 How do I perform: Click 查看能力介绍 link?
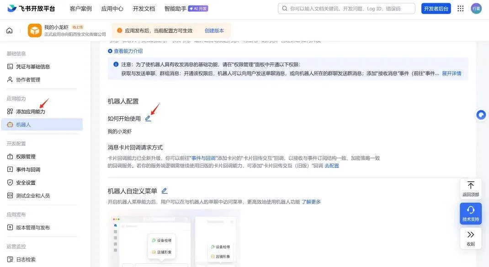click(128, 51)
